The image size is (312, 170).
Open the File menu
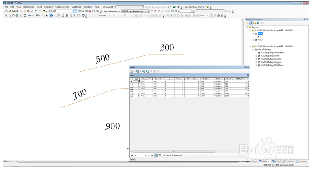(6, 7)
